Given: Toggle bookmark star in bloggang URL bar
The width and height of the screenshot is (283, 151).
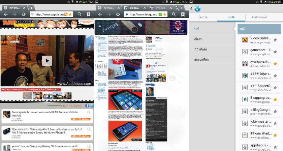Looking at the screenshot, I should point(165,14).
